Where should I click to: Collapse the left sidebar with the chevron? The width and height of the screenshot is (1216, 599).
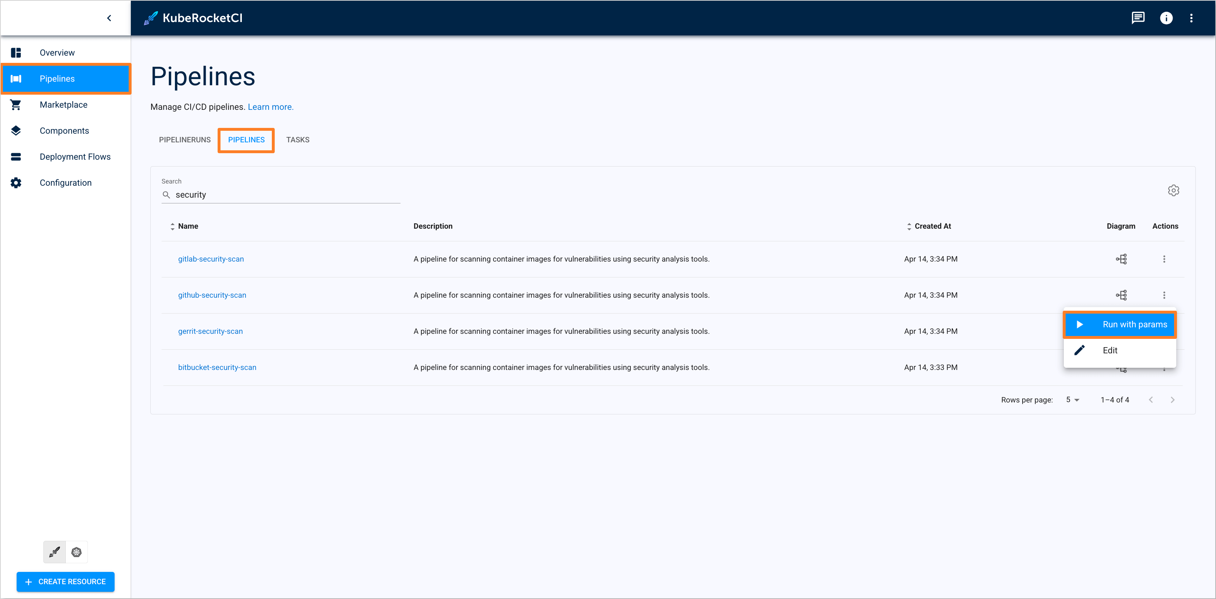click(109, 18)
